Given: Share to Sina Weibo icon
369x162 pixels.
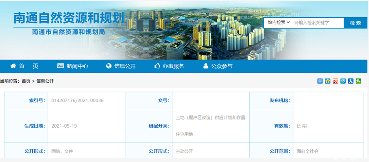Looking at the screenshot, I should point(335,81).
